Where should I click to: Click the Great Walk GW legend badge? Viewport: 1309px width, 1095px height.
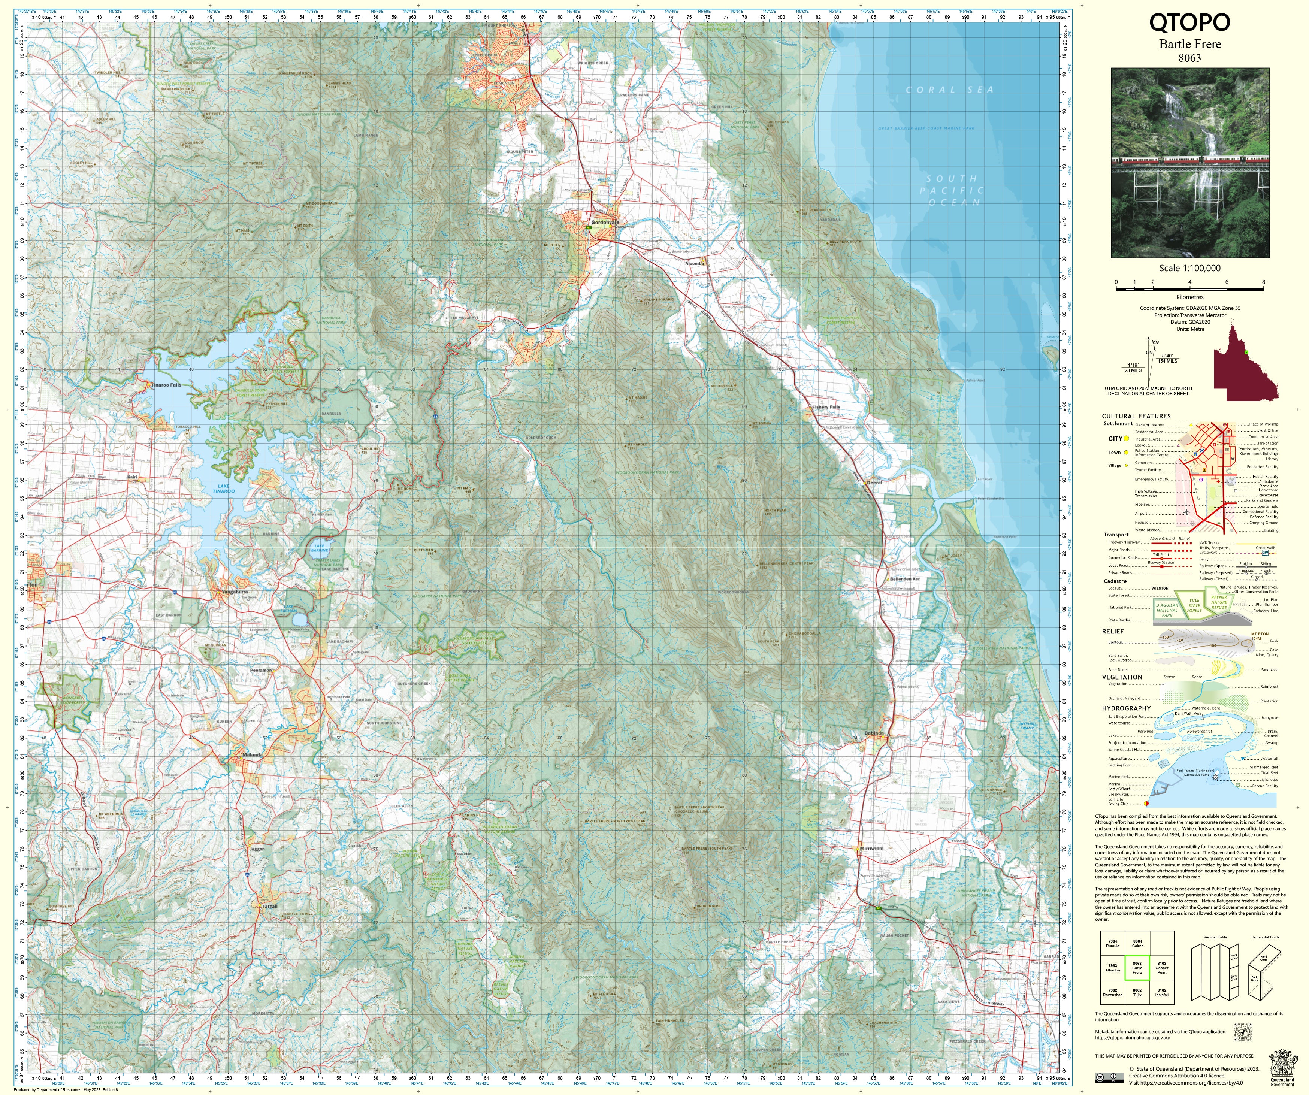point(1265,553)
